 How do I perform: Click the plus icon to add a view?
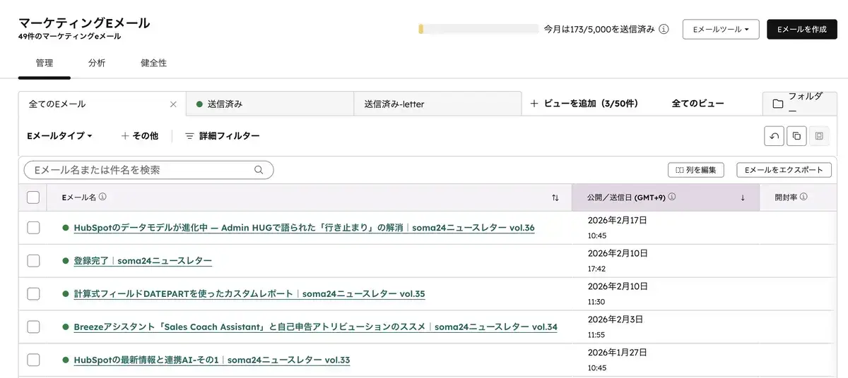(x=534, y=104)
